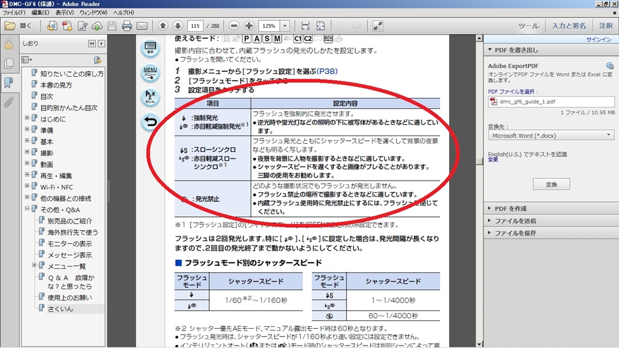619x348 pixels.
Task: Click the fit one full page icon
Action: [320, 26]
